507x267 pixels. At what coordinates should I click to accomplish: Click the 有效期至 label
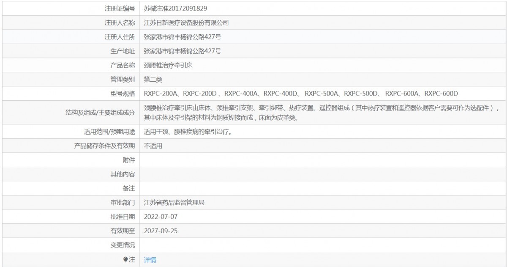pyautogui.click(x=123, y=231)
